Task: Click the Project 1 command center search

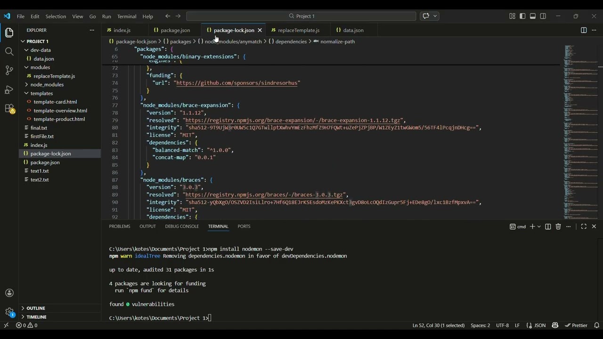Action: coord(301,16)
